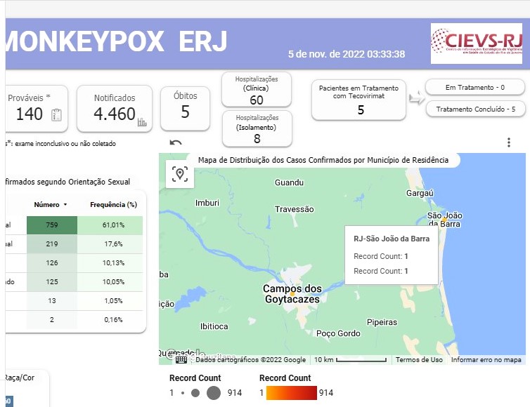Click table cell showing 126
Screen dimensions: 530x407
click(x=52, y=263)
